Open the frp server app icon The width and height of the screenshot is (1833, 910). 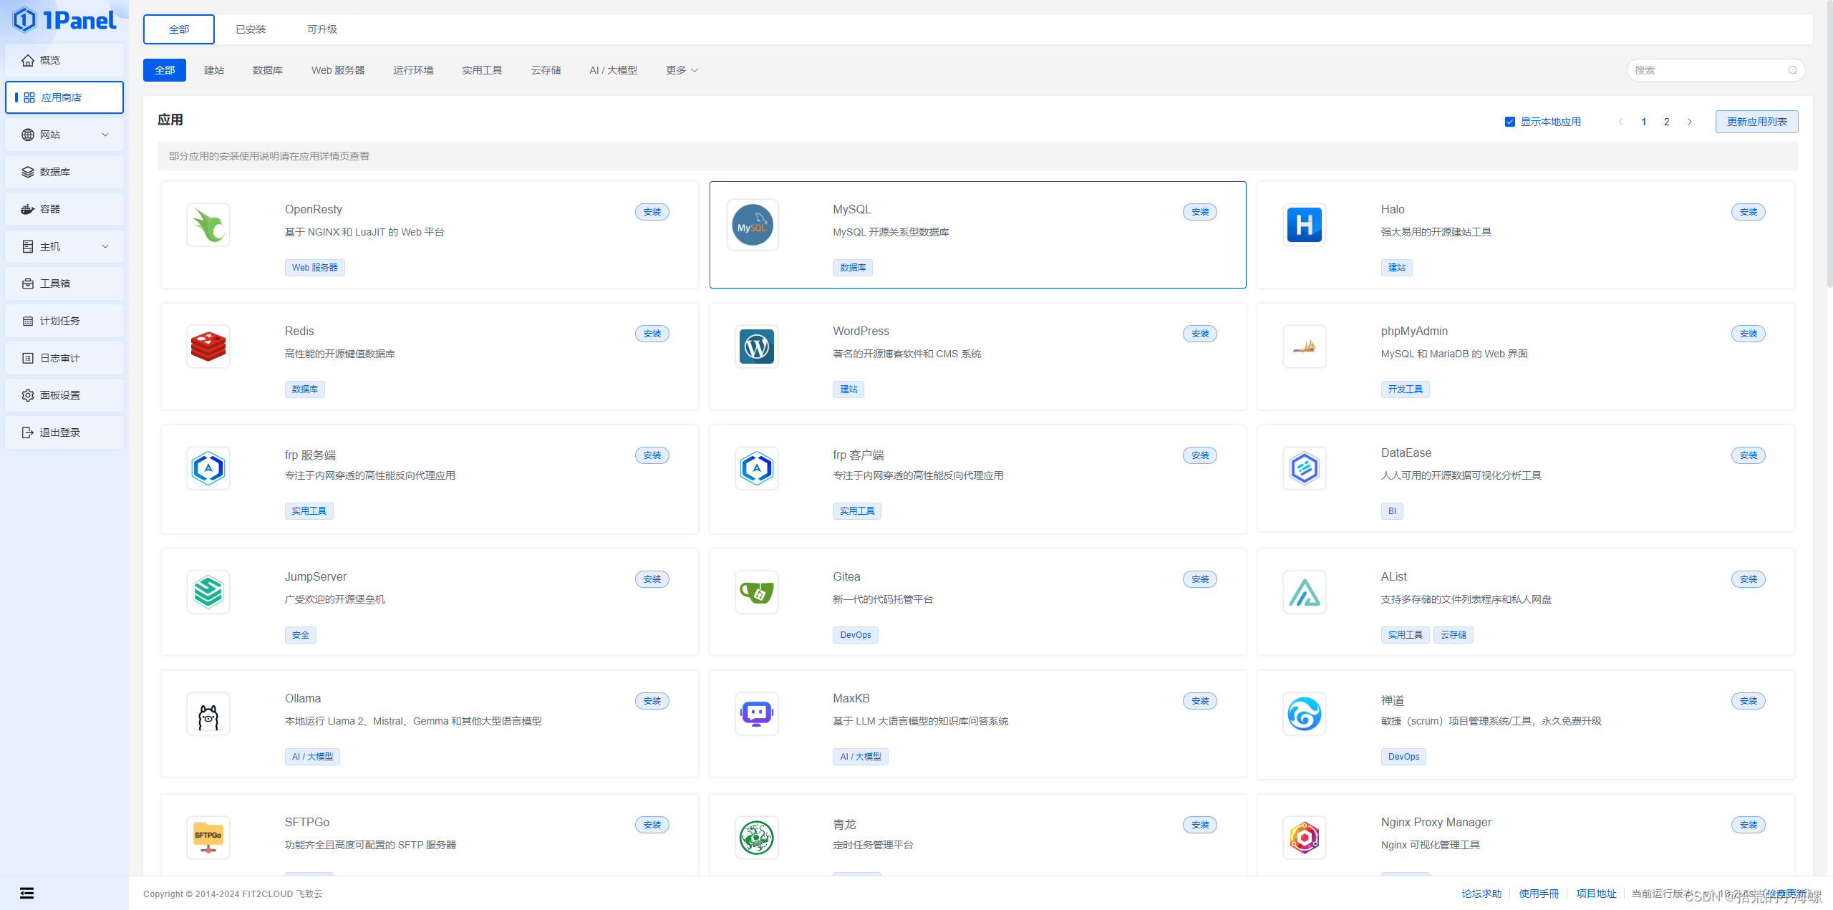click(208, 468)
